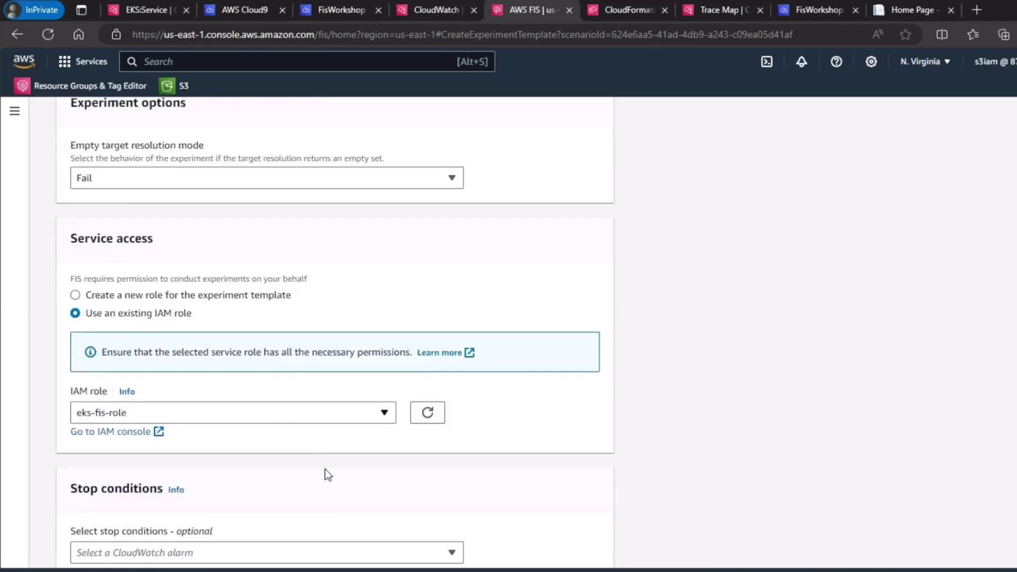1017x572 pixels.
Task: Expand Empty target resolution mode dropdown
Action: pyautogui.click(x=266, y=178)
